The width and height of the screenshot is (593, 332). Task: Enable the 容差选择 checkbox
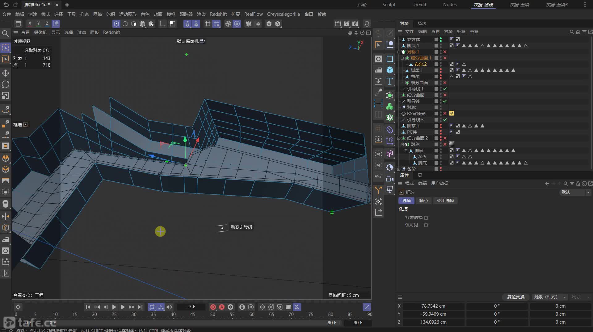426,218
